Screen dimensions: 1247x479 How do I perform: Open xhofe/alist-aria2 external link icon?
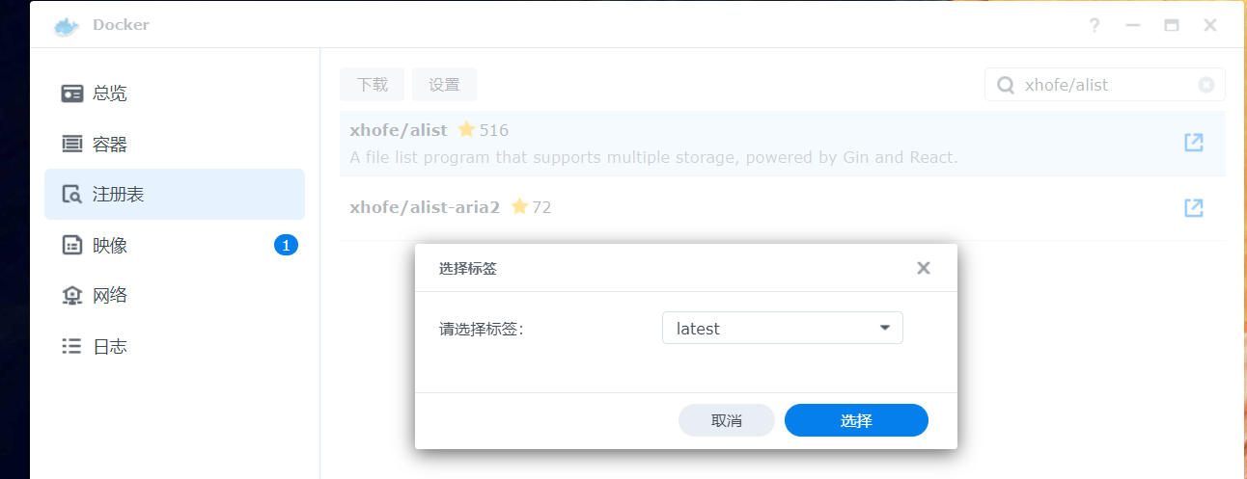click(1194, 207)
